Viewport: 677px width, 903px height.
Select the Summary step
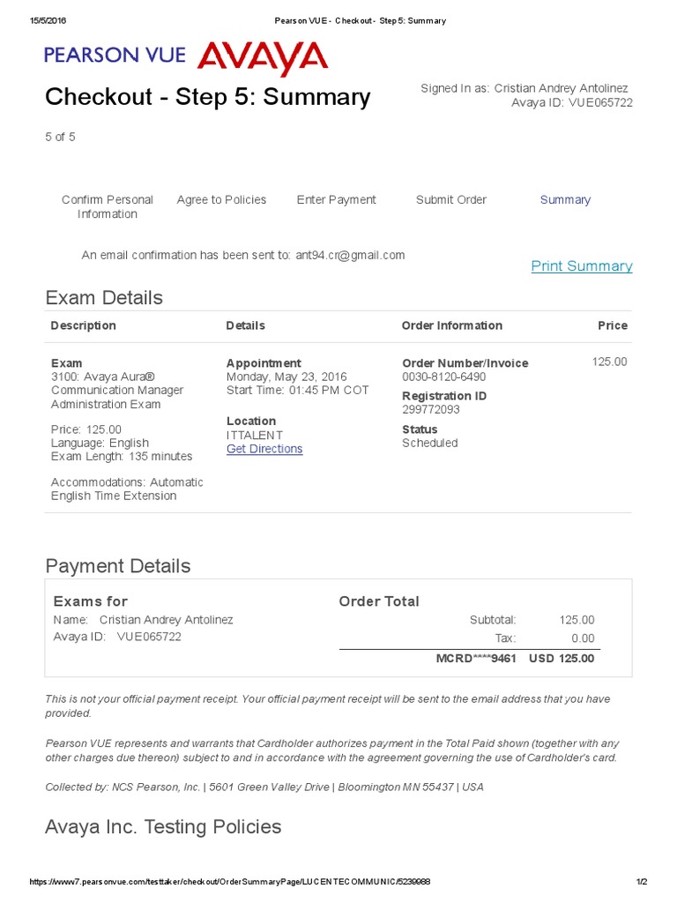click(565, 200)
